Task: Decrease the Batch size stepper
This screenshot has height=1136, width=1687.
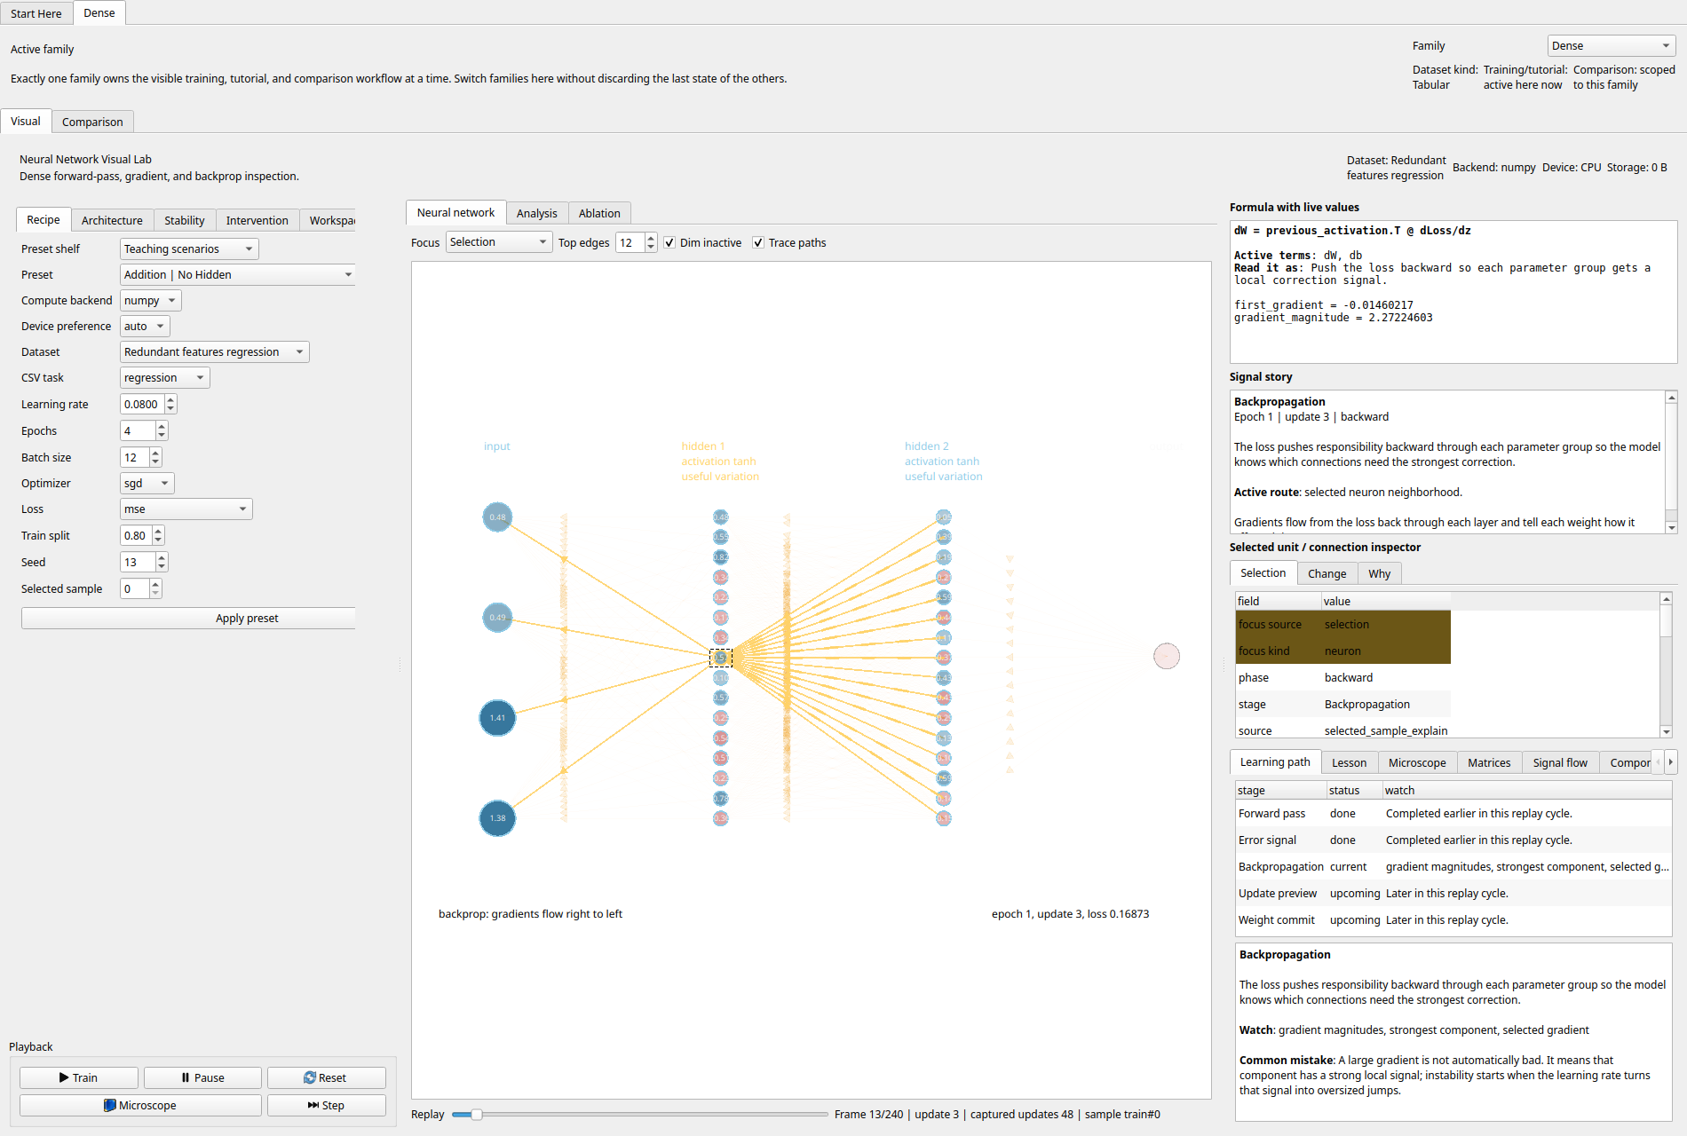Action: coord(155,461)
